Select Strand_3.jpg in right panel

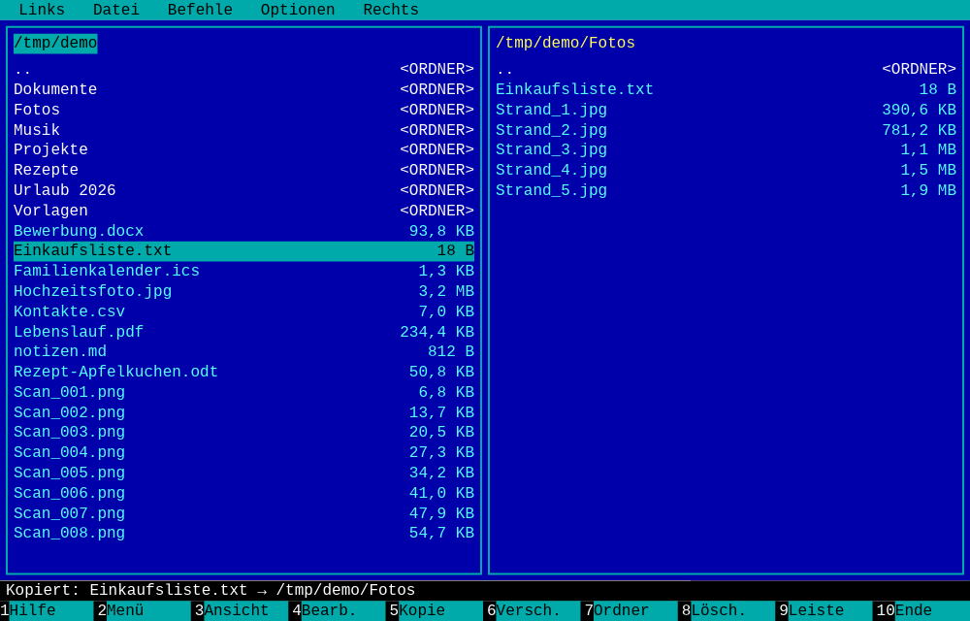click(726, 149)
